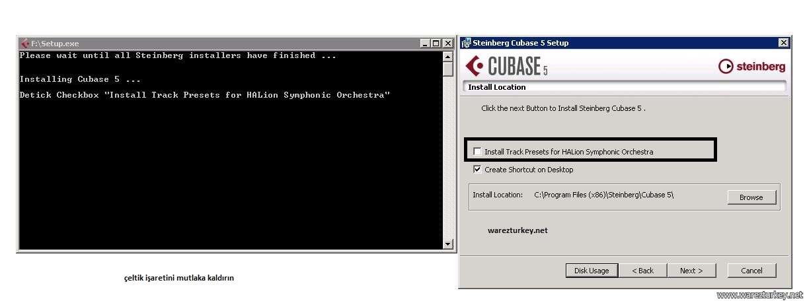The height and width of the screenshot is (301, 805).
Task: Go back with the Back button
Action: point(642,271)
